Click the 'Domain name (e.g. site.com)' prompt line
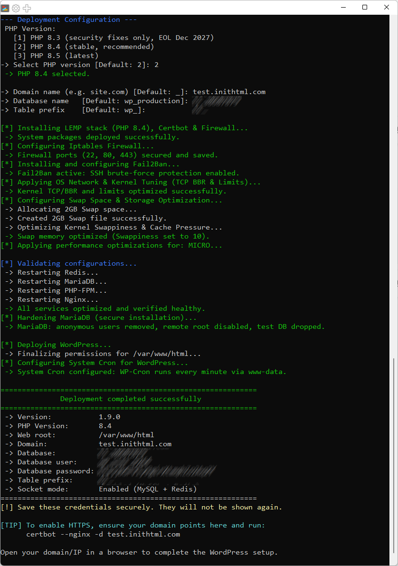 pyautogui.click(x=133, y=92)
